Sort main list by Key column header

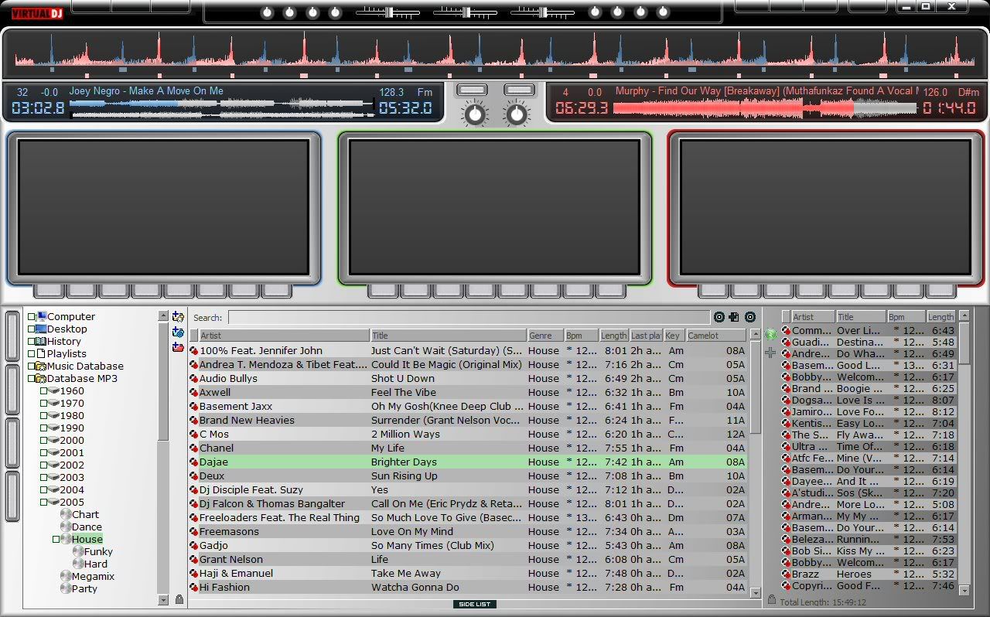point(674,336)
